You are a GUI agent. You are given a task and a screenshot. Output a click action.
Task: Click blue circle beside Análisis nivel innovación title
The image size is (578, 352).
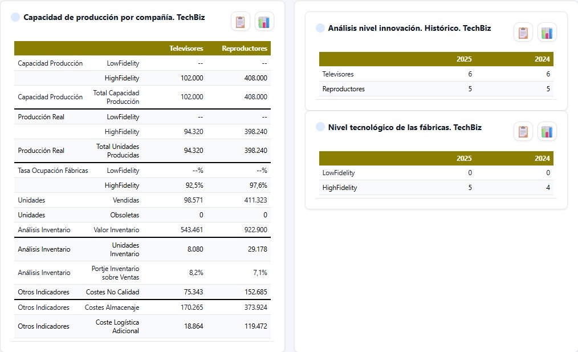pyautogui.click(x=320, y=28)
